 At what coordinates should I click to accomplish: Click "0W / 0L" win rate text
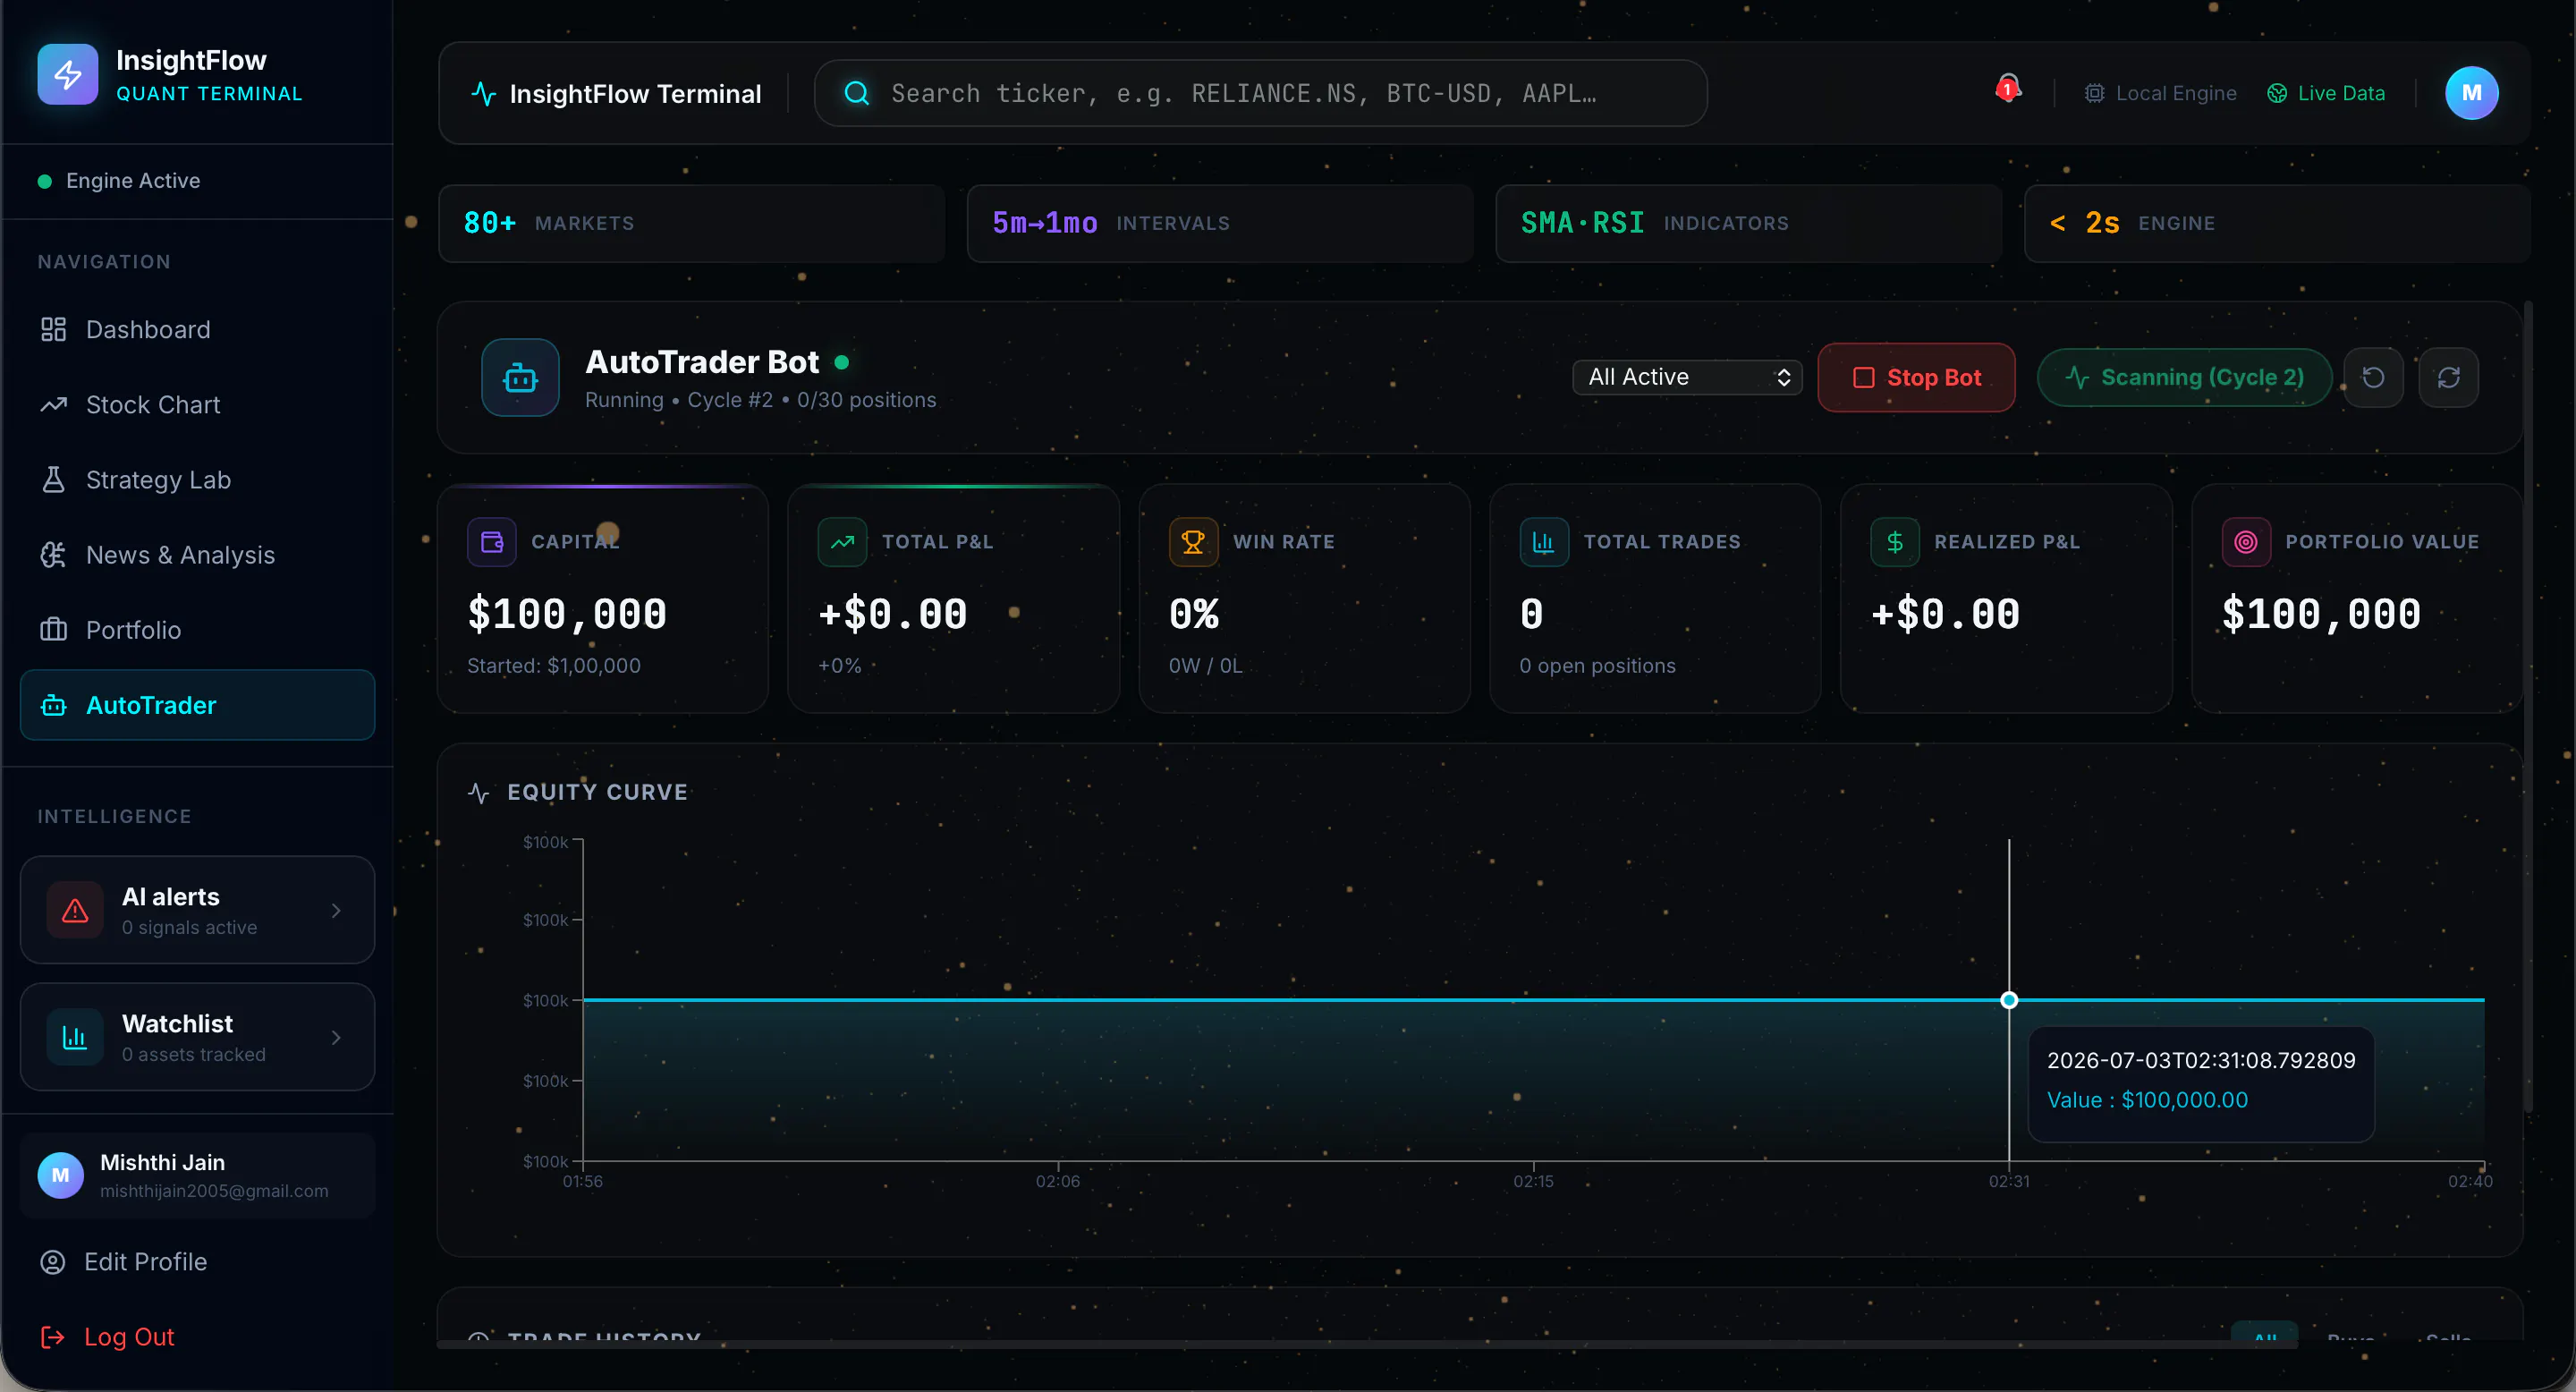coord(1205,665)
